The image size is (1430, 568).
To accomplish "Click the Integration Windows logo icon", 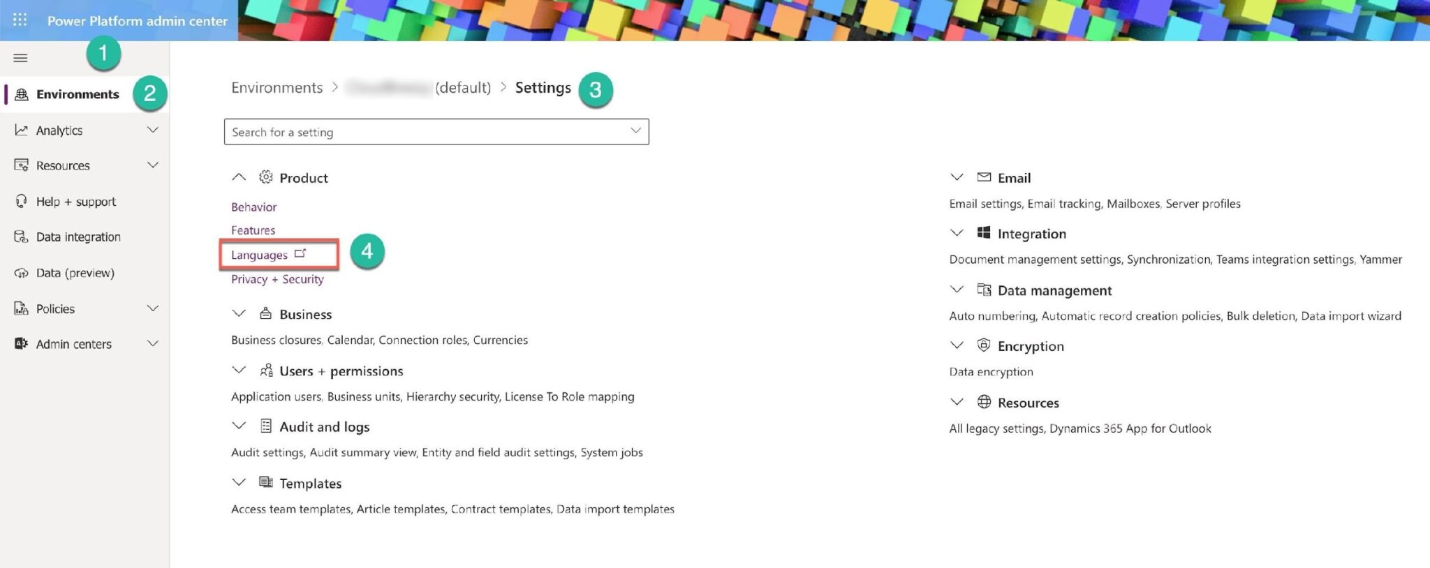I will 984,233.
